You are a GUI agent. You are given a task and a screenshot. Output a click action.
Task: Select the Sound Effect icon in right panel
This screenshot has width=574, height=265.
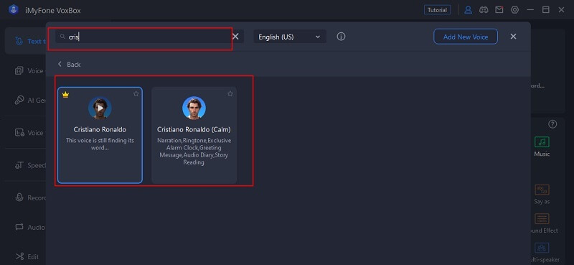542,219
